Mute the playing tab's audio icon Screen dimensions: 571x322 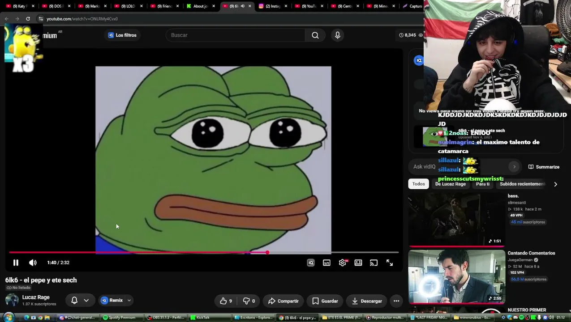click(x=242, y=6)
